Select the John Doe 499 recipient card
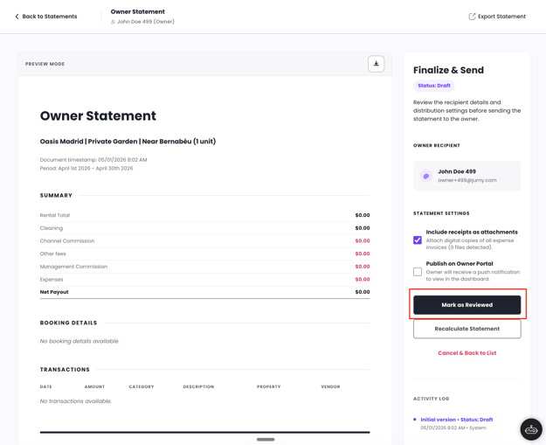Image resolution: width=546 pixels, height=445 pixels. (x=467, y=176)
